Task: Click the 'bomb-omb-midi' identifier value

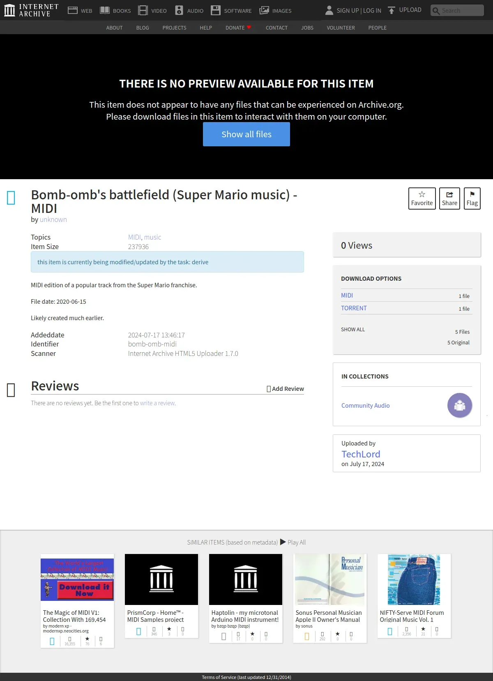Action: coord(152,344)
